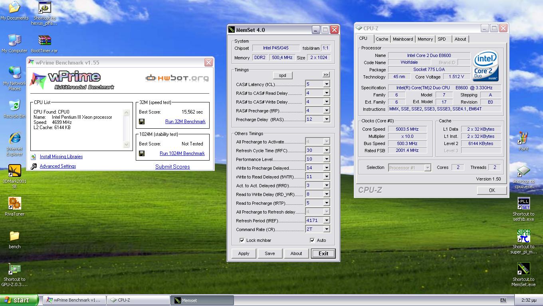Open BootTimer.rar archive icon

[x=44, y=40]
